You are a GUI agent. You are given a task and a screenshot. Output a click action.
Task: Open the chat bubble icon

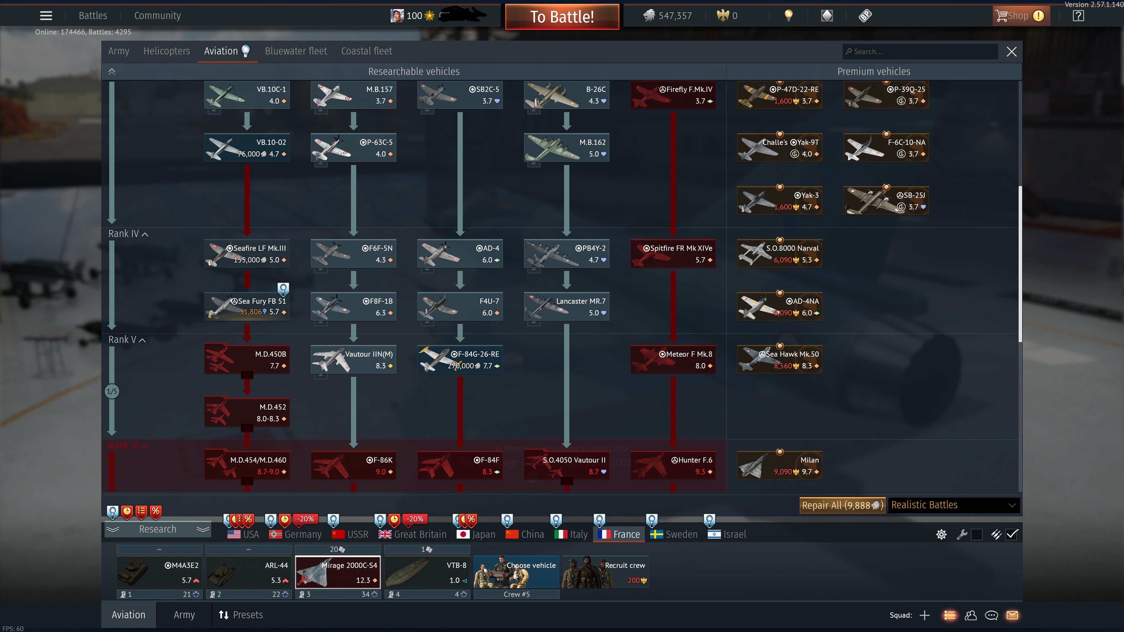point(991,615)
